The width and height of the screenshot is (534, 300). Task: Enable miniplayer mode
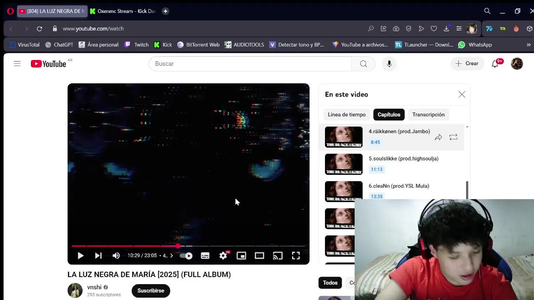coord(241,256)
